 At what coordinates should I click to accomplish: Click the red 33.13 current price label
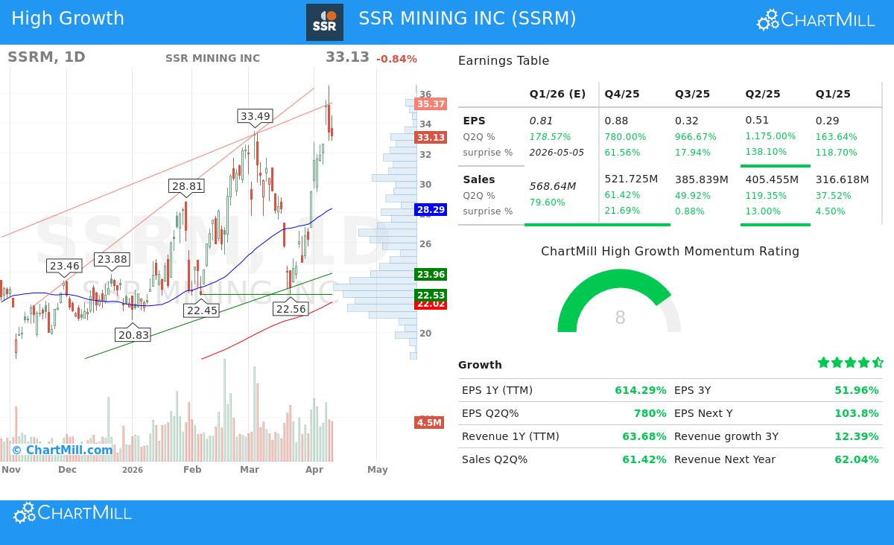tap(431, 137)
